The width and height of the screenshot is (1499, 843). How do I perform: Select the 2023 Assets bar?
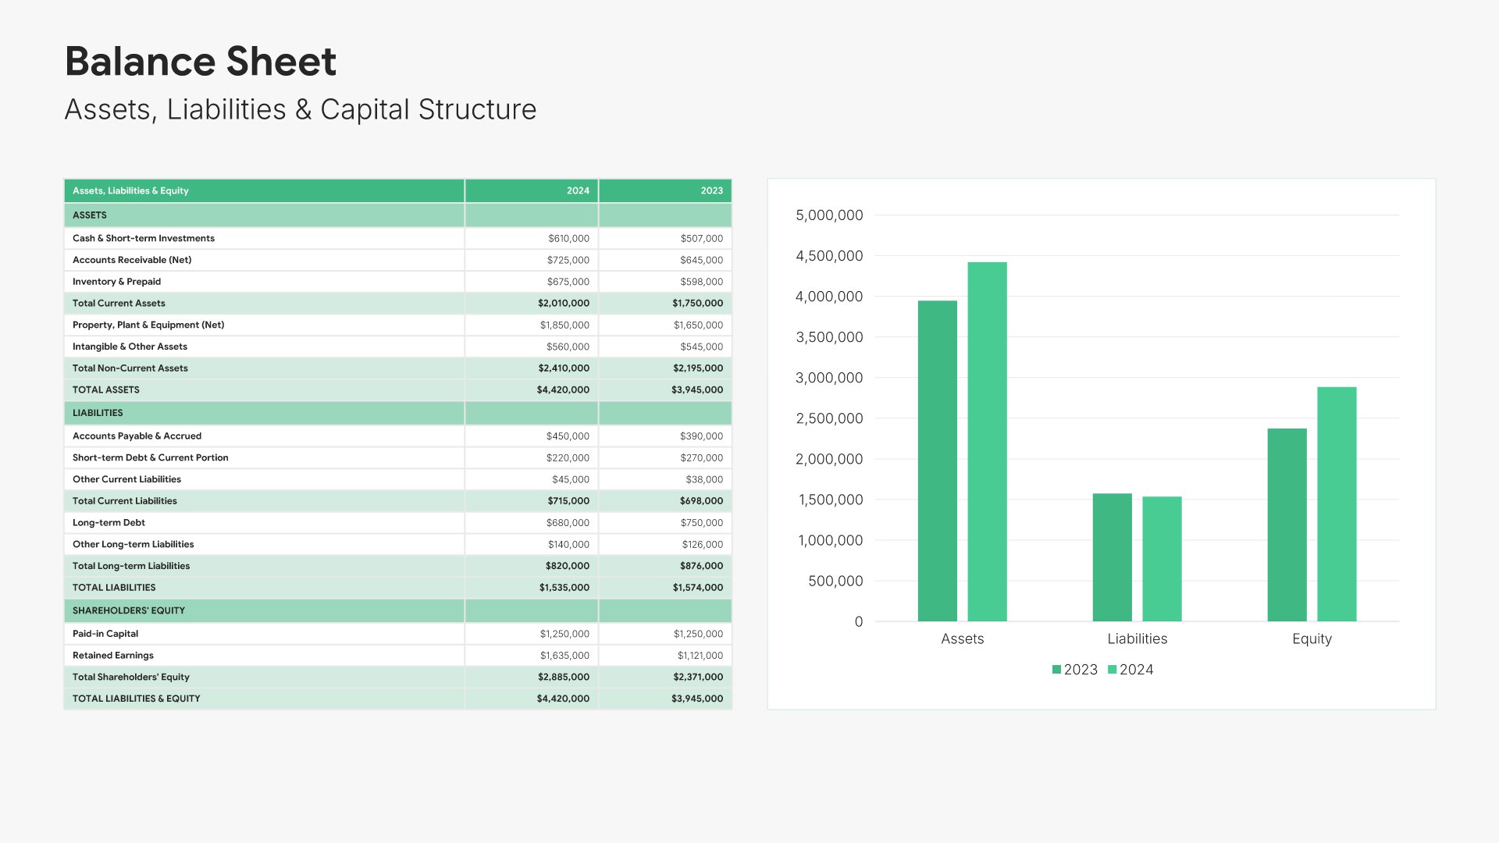[x=937, y=461]
